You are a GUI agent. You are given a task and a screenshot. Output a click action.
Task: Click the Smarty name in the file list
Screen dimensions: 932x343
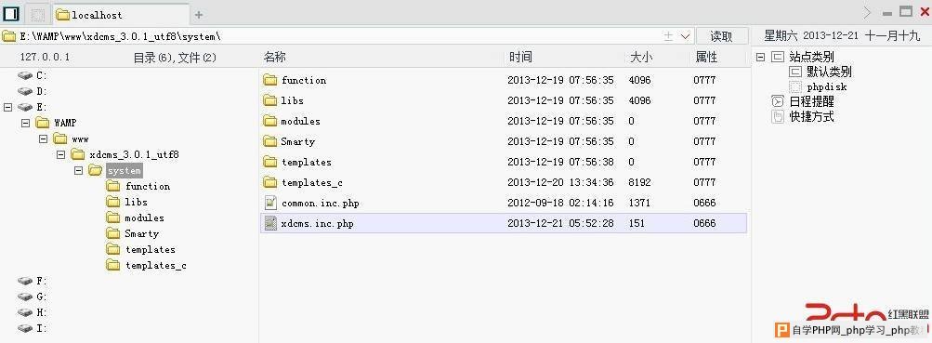(x=297, y=141)
